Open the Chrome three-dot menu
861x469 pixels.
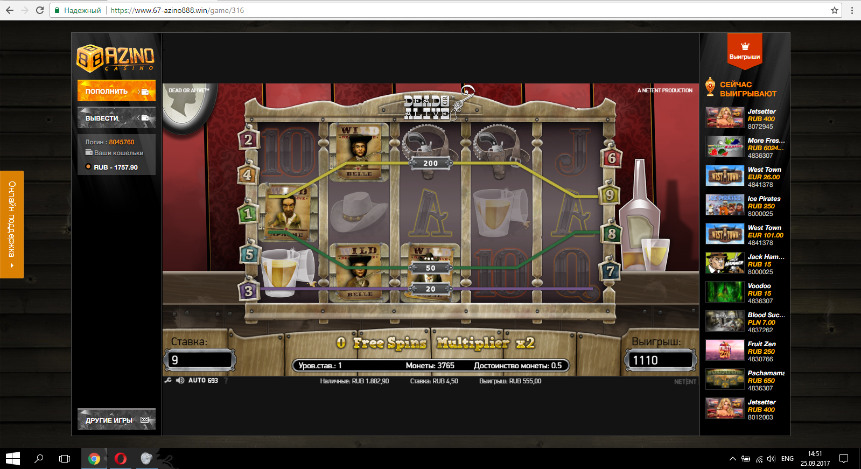coord(852,10)
